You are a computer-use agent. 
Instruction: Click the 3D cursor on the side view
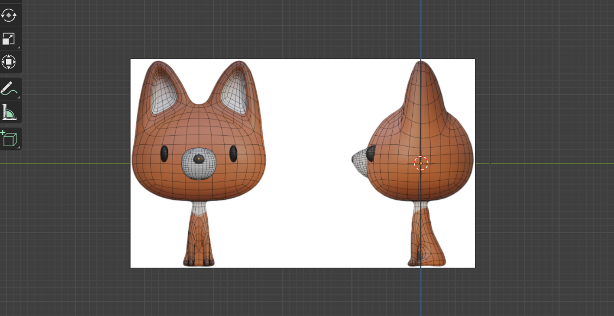[x=421, y=163]
